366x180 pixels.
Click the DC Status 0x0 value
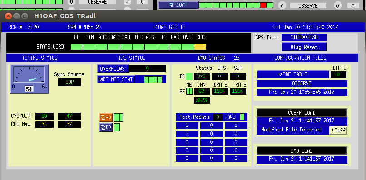pyautogui.click(x=202, y=76)
